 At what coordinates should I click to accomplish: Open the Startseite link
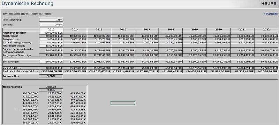point(271,14)
